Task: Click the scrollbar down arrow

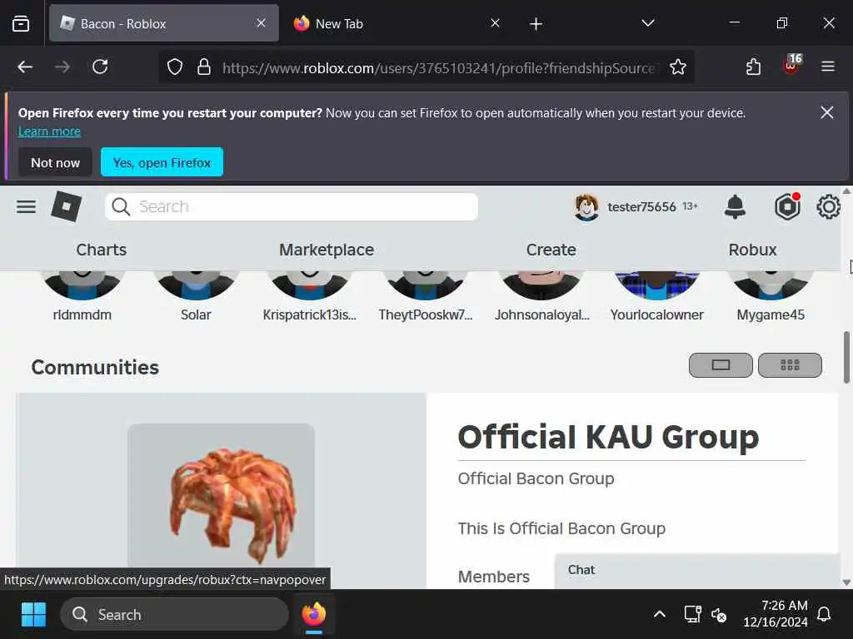Action: pos(846,582)
